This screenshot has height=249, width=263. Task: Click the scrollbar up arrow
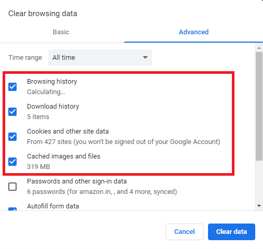point(259,48)
